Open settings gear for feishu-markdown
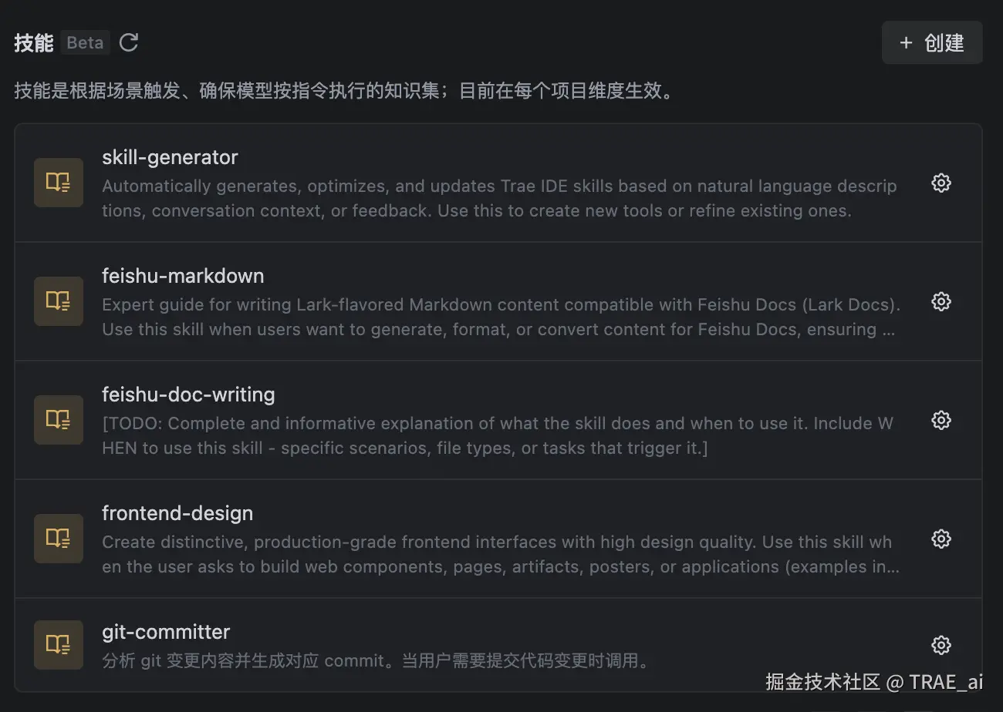 click(x=941, y=301)
